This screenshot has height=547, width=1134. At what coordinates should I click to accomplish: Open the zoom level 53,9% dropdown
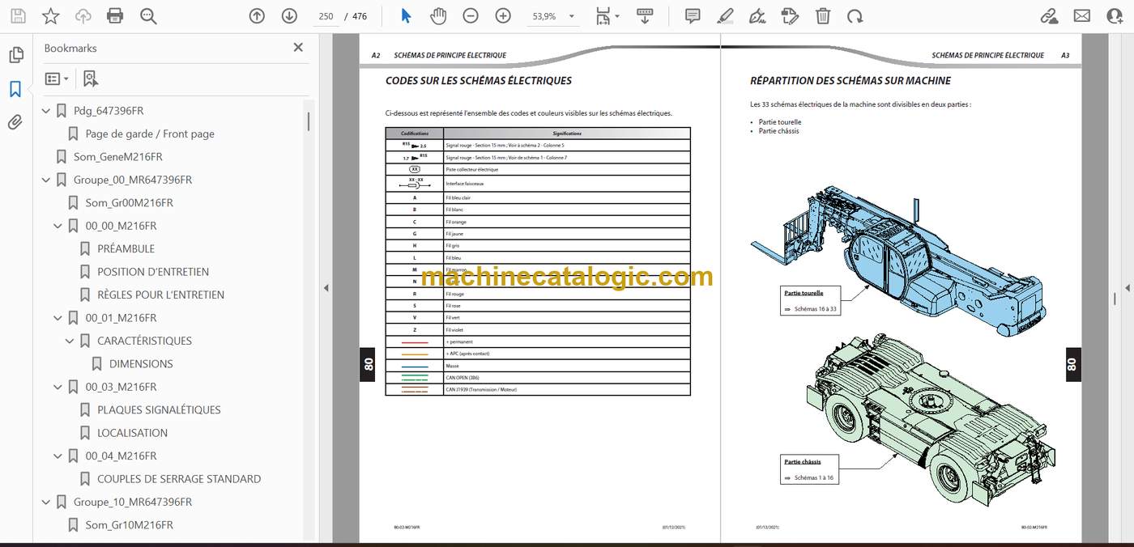point(554,16)
